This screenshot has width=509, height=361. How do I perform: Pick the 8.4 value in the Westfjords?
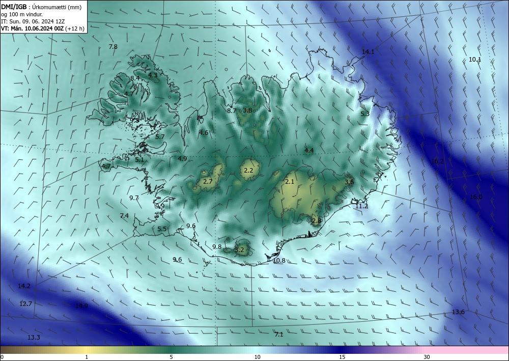coord(135,78)
